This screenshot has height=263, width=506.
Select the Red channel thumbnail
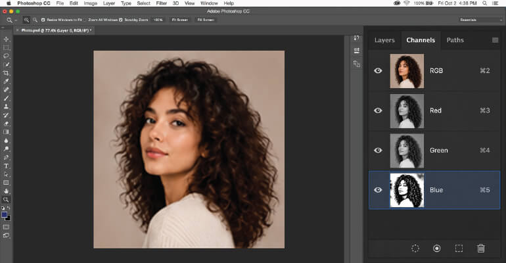[407, 110]
